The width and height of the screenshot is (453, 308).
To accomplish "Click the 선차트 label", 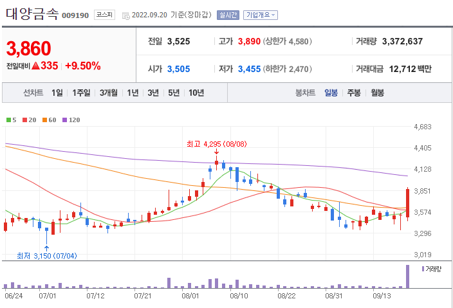I will coord(33,93).
